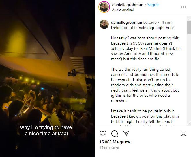View the 15.063 Me gusta likes list
This screenshot has height=157, width=191.
115,142
